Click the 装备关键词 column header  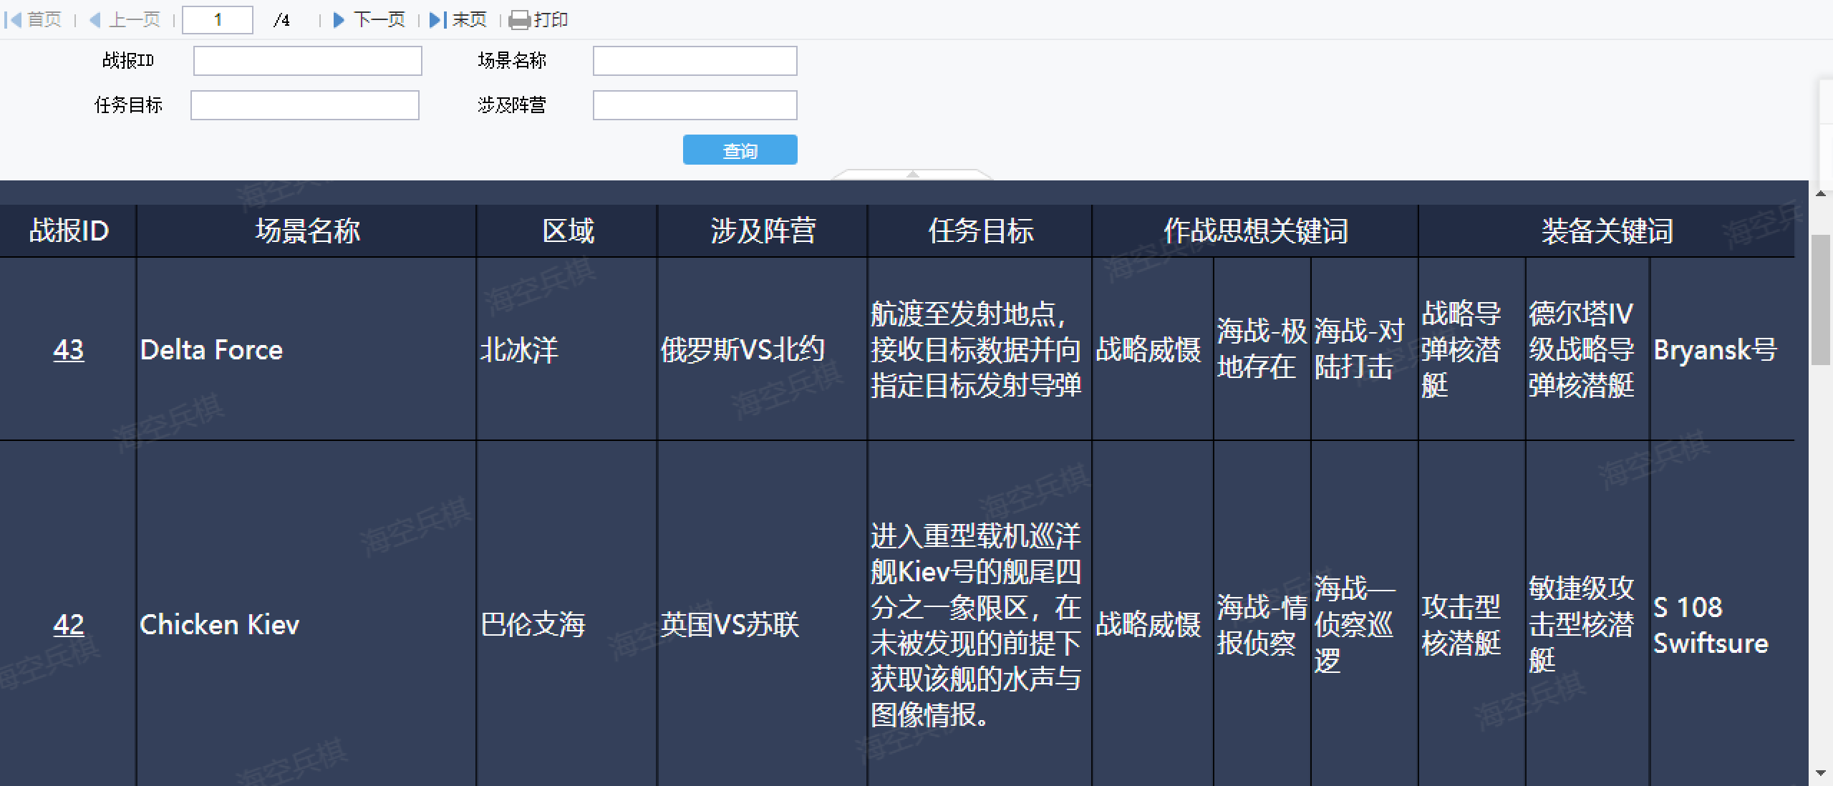1606,231
